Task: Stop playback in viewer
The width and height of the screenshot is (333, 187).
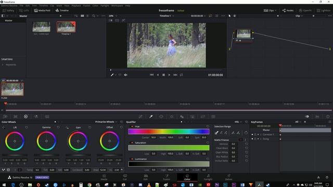Action: click(x=163, y=75)
